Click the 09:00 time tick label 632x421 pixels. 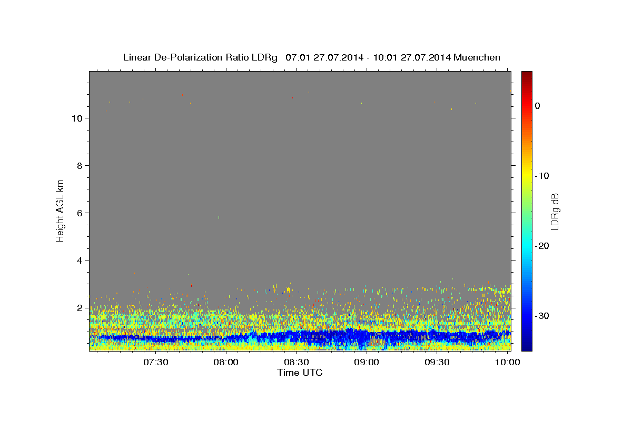367,362
